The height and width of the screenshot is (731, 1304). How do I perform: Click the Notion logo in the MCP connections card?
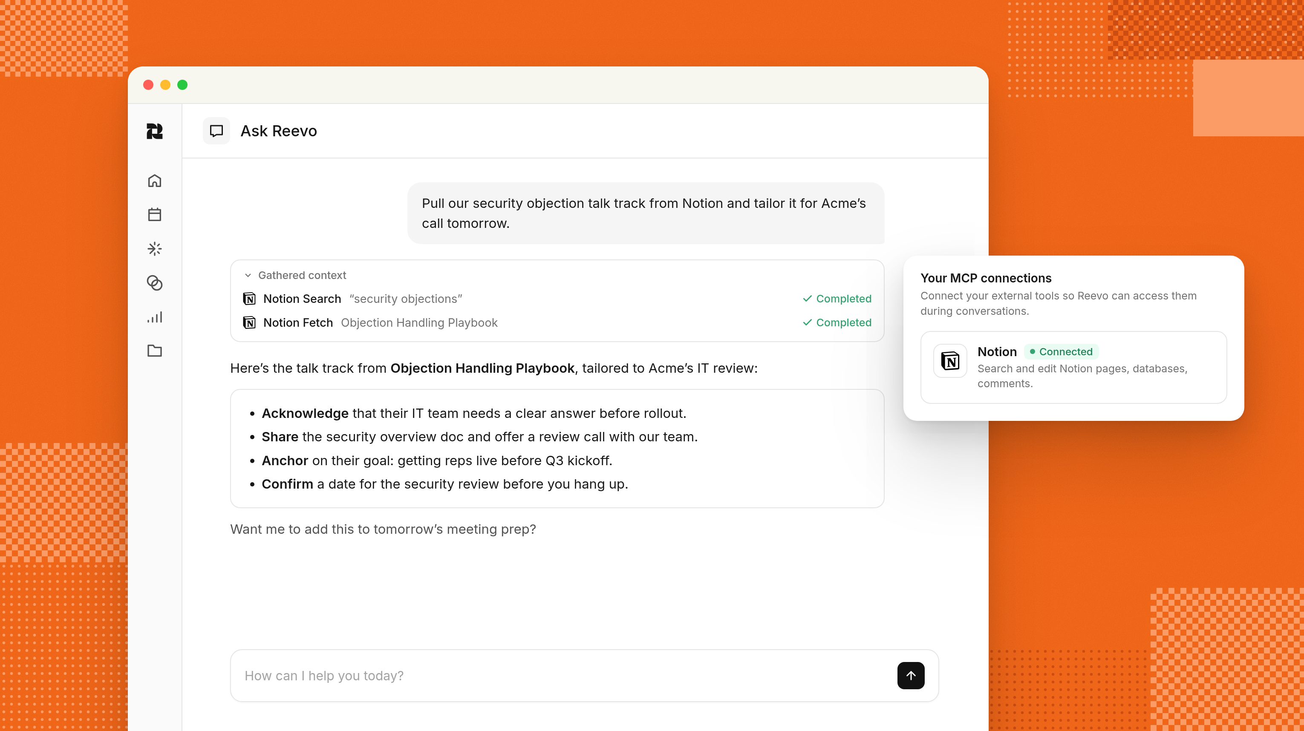(x=950, y=361)
